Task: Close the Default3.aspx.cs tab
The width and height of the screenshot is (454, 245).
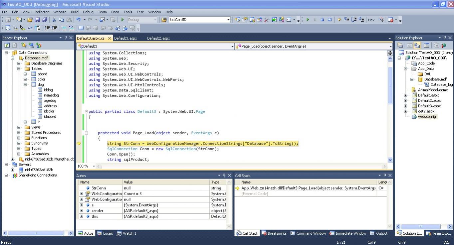Action: 110,38
